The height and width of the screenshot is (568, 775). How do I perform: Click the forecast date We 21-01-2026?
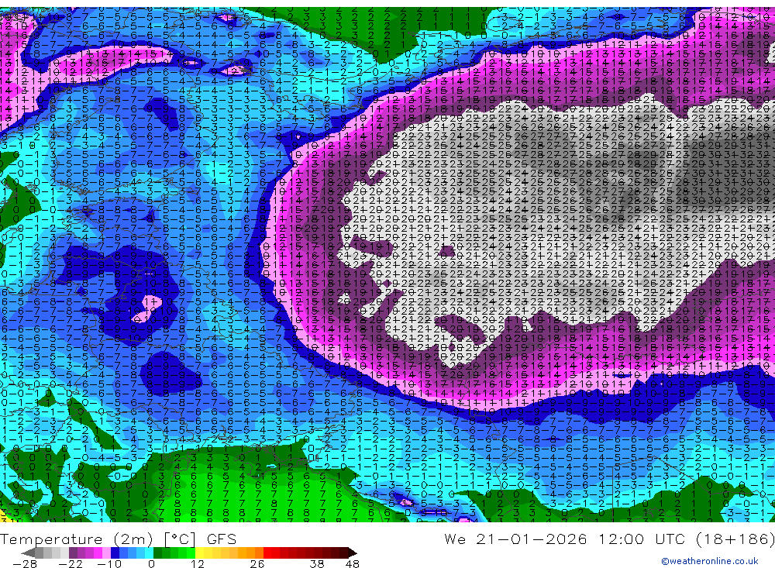(x=515, y=539)
